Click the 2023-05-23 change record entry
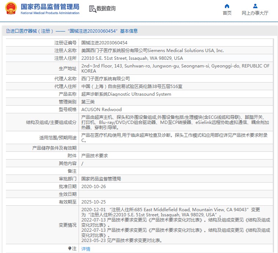The width and height of the screenshot is (278, 253). (x=122, y=241)
